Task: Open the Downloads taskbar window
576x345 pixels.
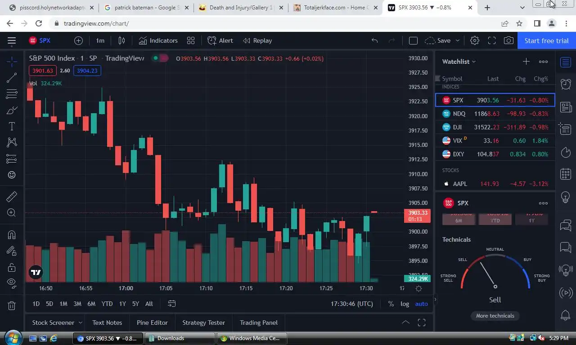Action: [x=180, y=338]
